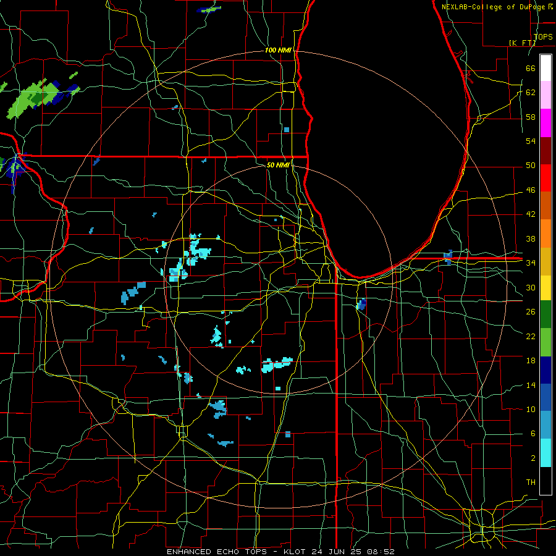Click the '50 NMI' range ring label
The image size is (556, 556).
(x=278, y=165)
